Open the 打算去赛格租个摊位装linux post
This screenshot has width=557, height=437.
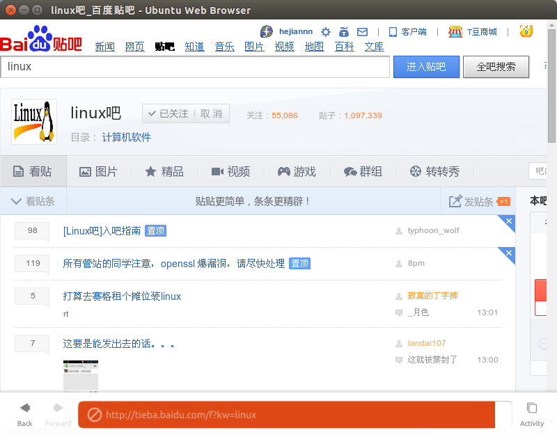122,296
